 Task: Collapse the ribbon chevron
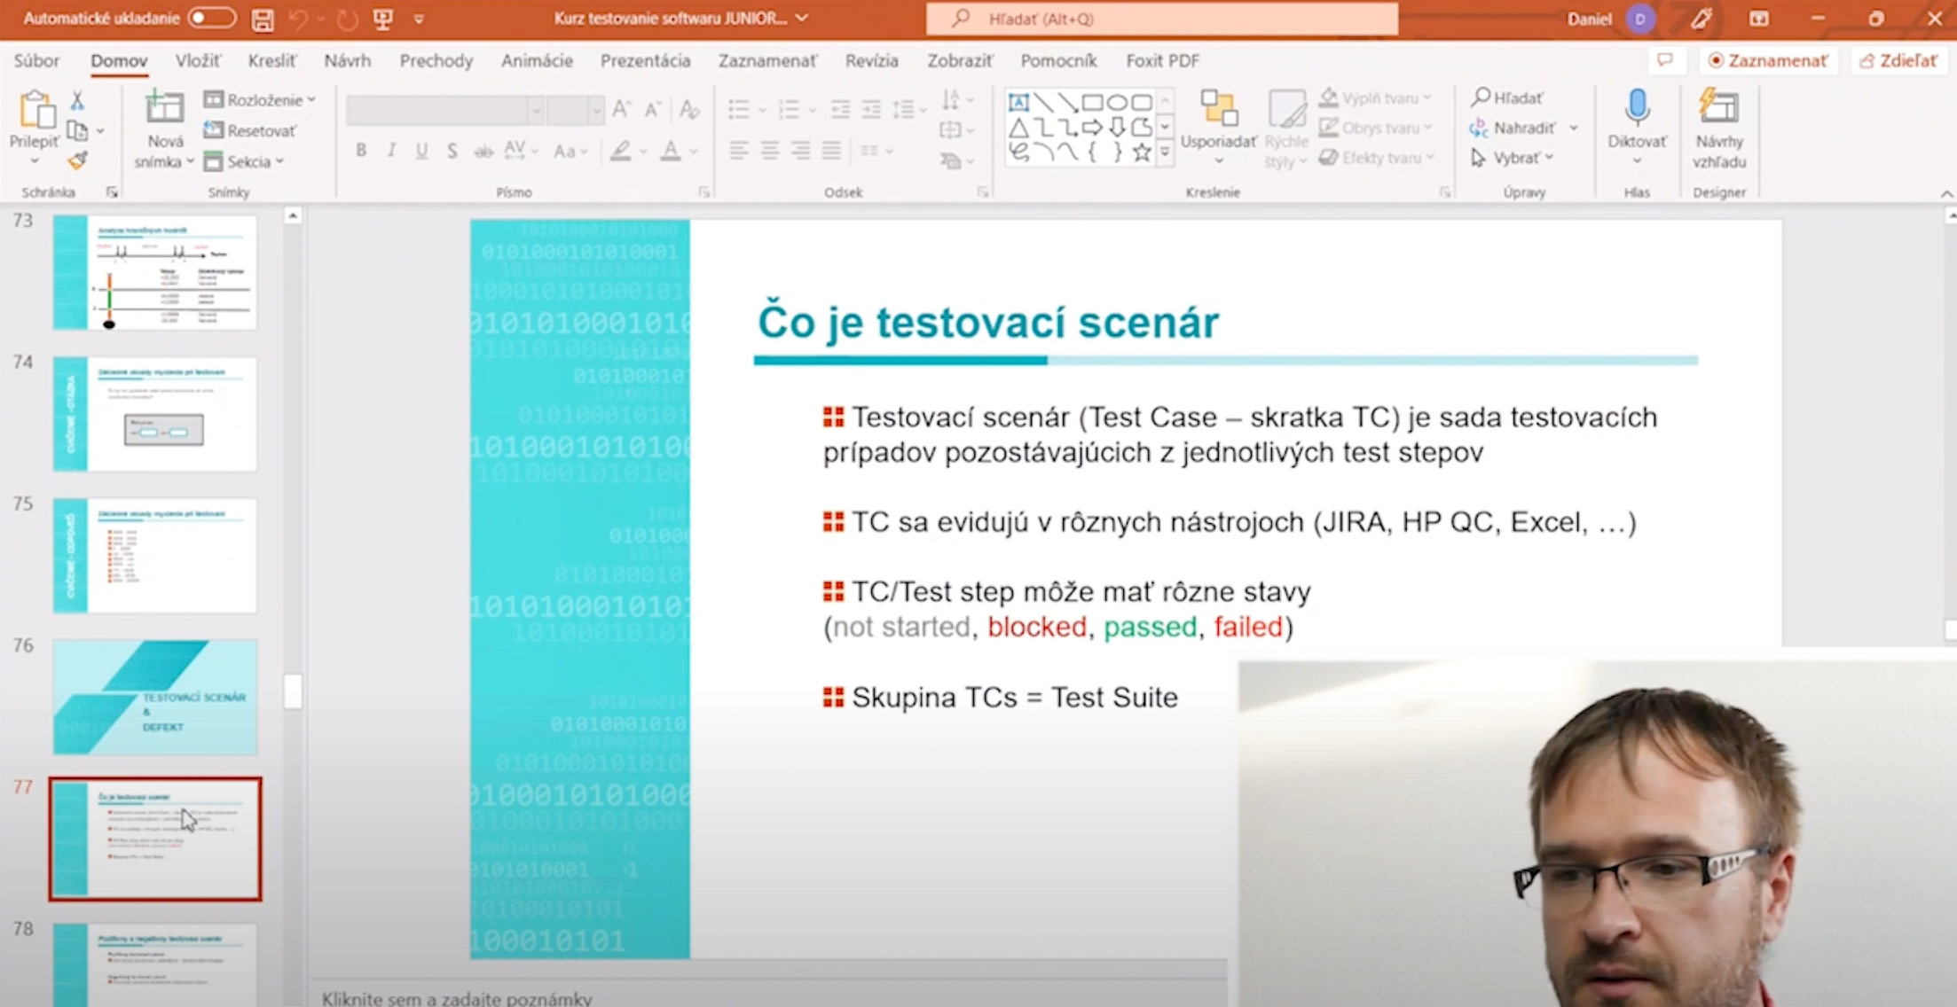click(x=1946, y=193)
